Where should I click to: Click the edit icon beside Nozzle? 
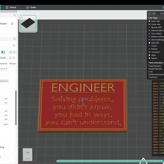(12, 24)
